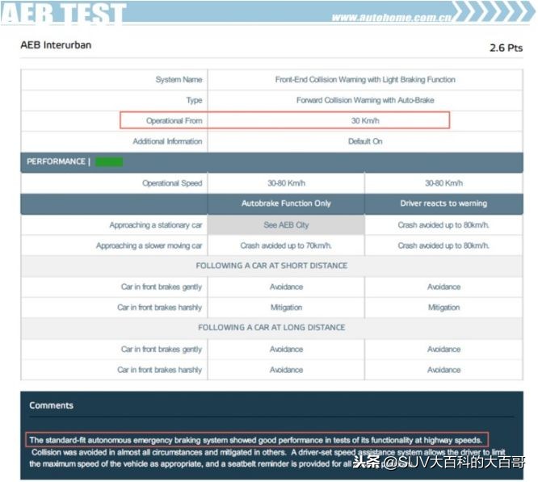Select Approaching a slower moving car label
The image size is (538, 482).
click(x=149, y=245)
